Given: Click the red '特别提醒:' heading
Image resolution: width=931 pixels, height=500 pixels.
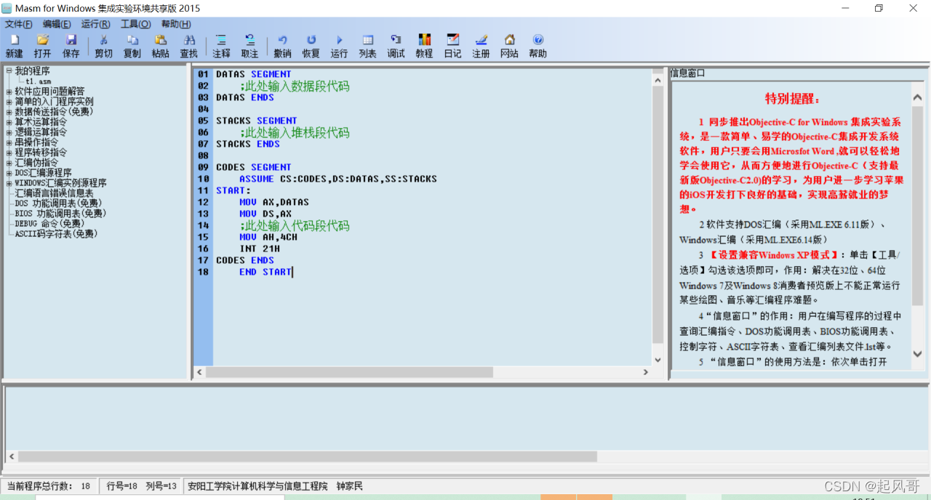Looking at the screenshot, I should pyautogui.click(x=792, y=99).
